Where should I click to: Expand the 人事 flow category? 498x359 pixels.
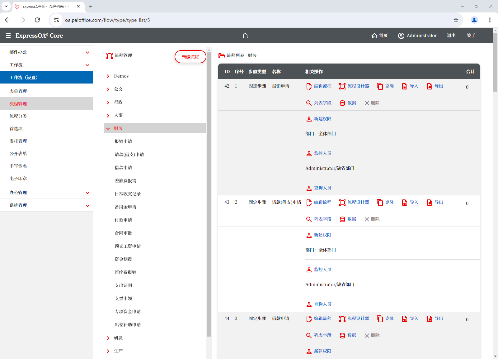(108, 116)
